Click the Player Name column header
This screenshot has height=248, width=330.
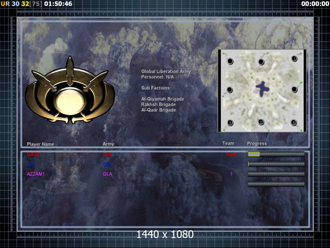40,144
